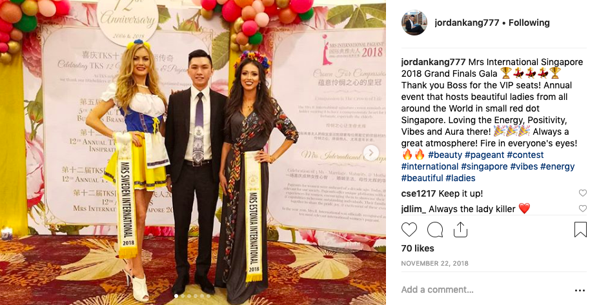
Task: Open the comment bubble icon
Action: (x=435, y=230)
